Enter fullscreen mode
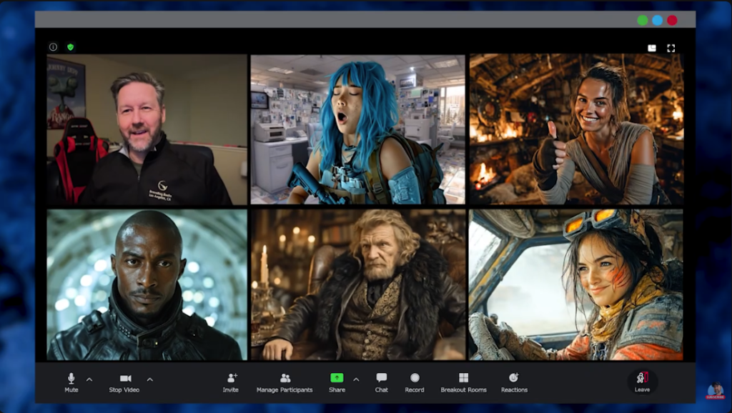This screenshot has height=413, width=732. pyautogui.click(x=671, y=49)
